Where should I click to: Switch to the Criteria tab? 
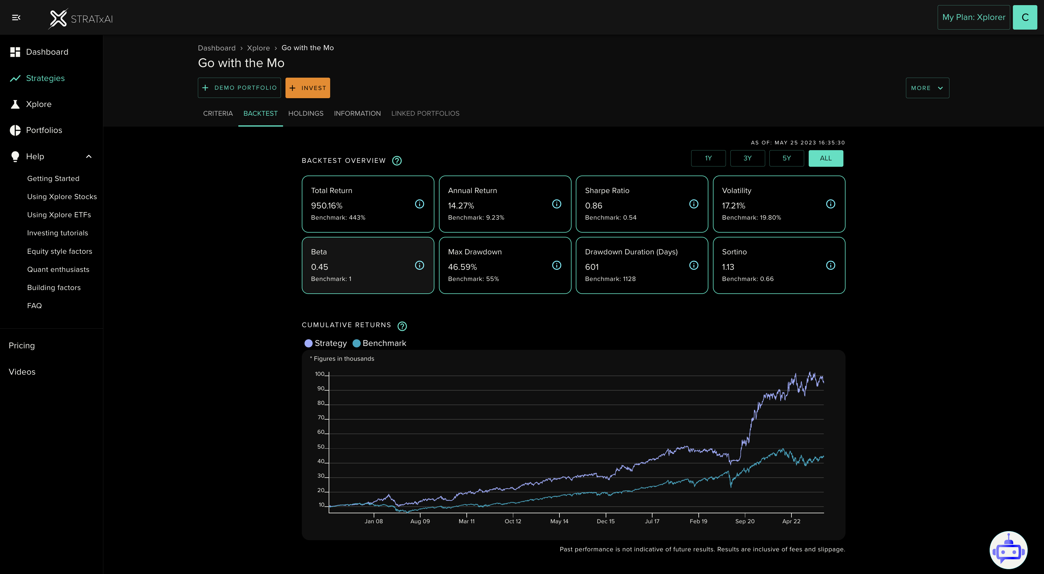pos(217,114)
